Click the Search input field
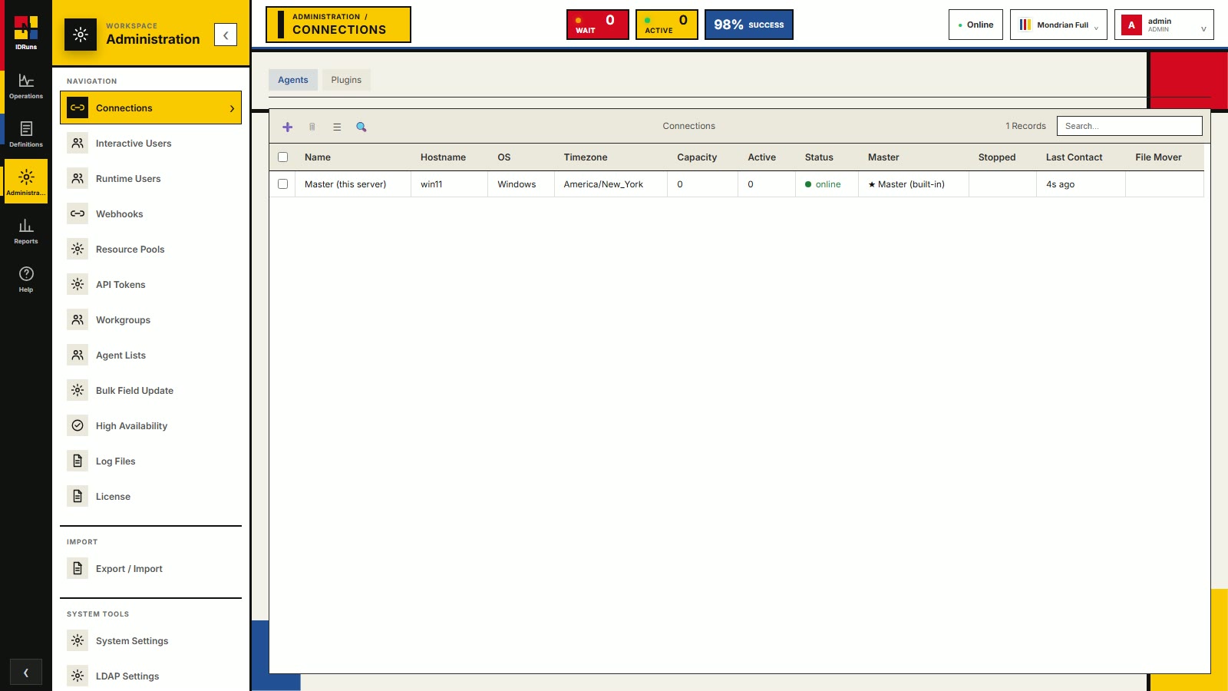 pos(1130,126)
